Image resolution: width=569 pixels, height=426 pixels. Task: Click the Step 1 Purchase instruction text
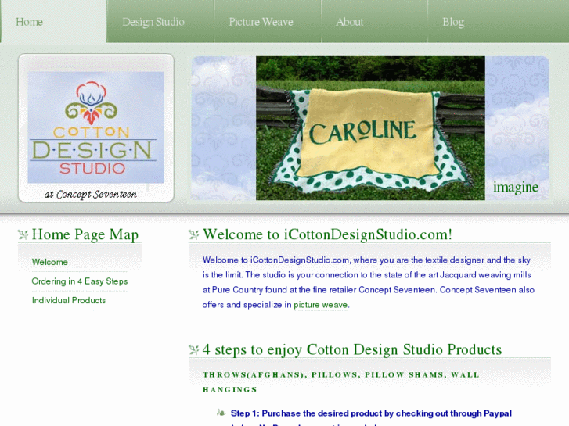pyautogui.click(x=371, y=413)
